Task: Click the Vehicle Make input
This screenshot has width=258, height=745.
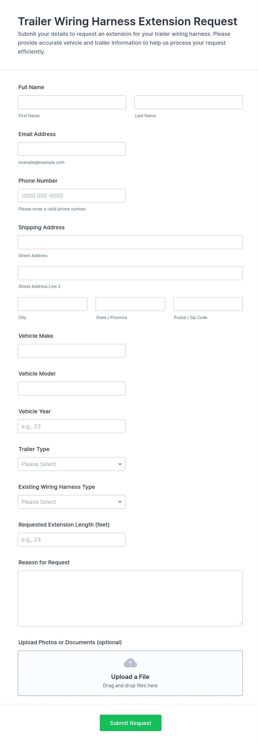Action: coord(71,351)
